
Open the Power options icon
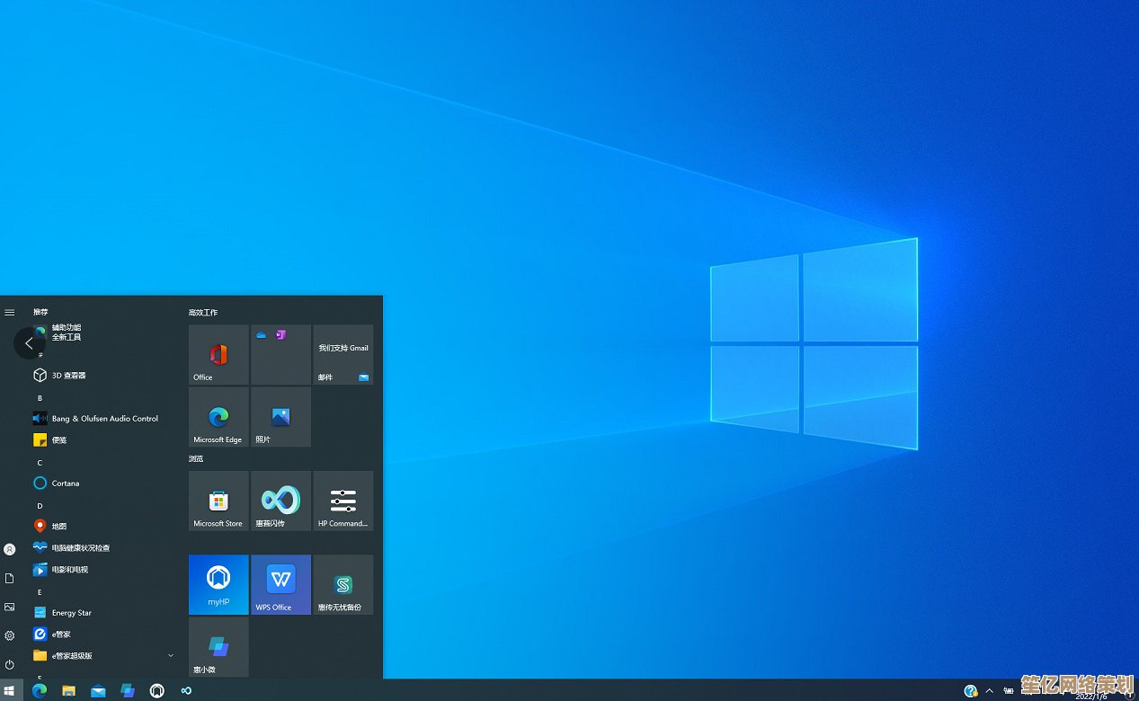9,664
